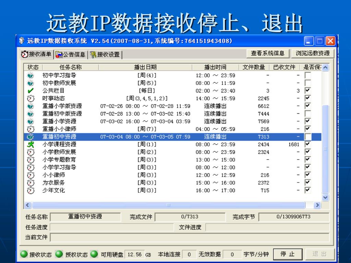Click status icon of highlighted 重播初中资源 row
This screenshot has height=263, width=351.
coord(31,137)
